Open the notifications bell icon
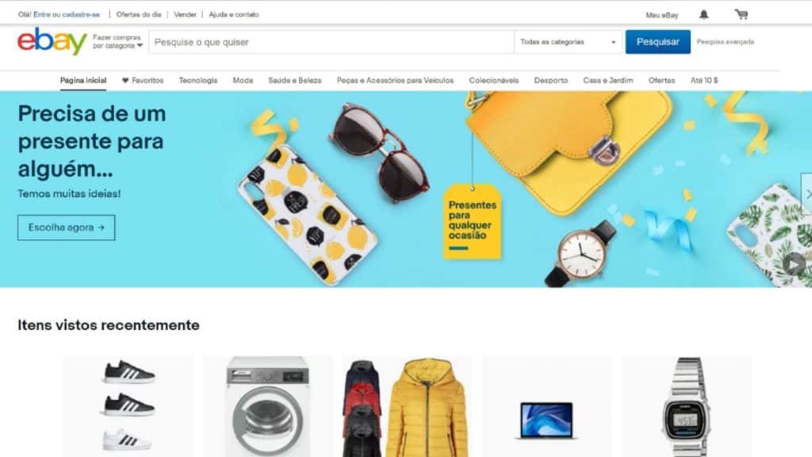This screenshot has width=812, height=457. point(703,14)
